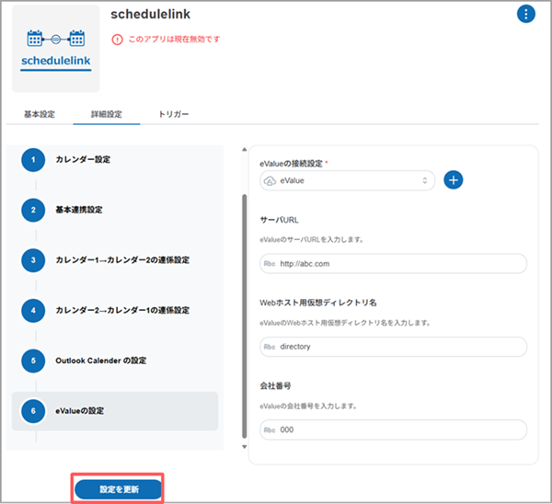Click the steps list vertical scrollbar

pyautogui.click(x=244, y=313)
